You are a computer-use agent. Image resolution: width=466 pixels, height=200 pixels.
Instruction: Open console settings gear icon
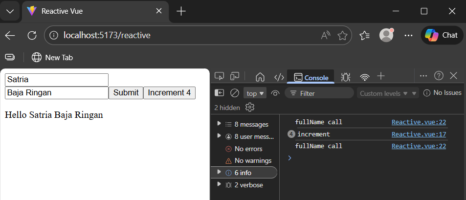250,107
